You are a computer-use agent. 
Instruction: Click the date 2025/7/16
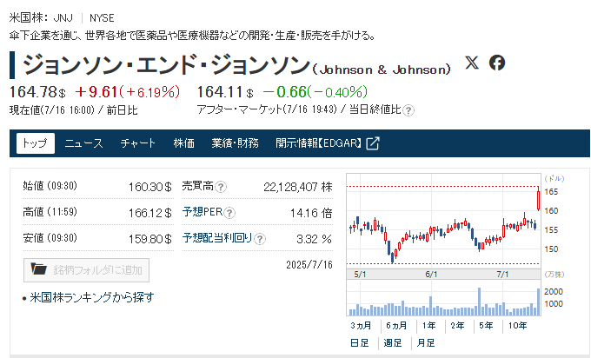point(309,264)
